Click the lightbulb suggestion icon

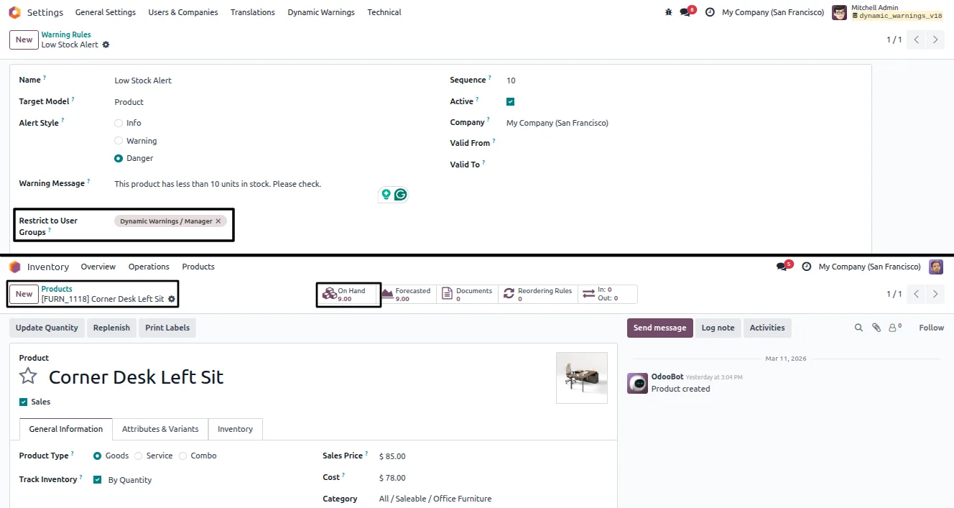(386, 194)
